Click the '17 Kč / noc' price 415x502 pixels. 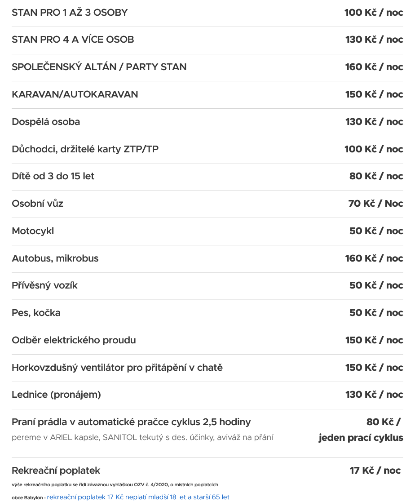[375, 471]
